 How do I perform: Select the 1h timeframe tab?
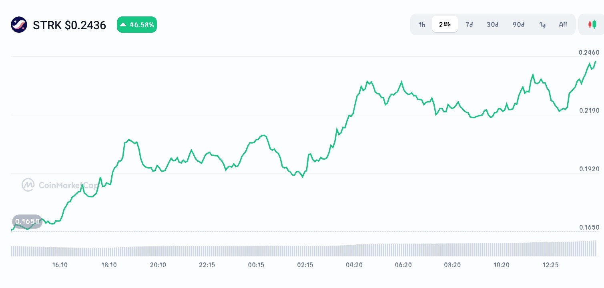tap(422, 24)
